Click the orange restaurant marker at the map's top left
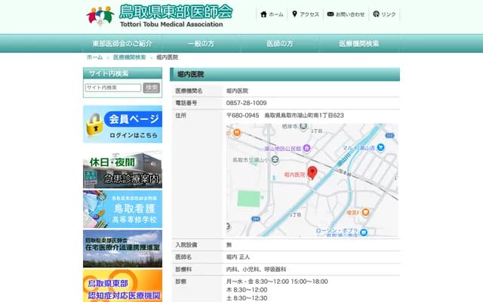 [x=236, y=133]
